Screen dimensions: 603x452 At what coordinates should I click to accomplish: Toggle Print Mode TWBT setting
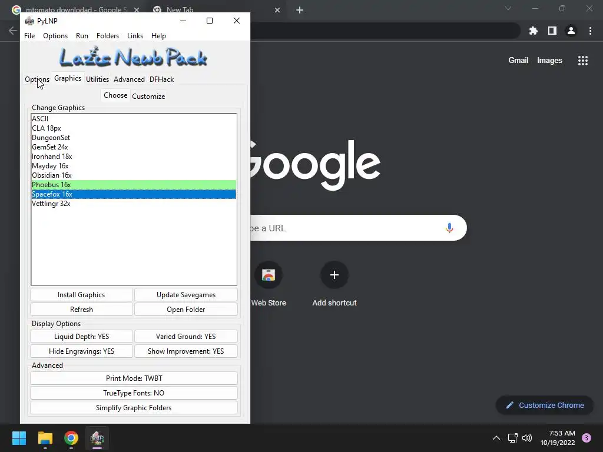(x=134, y=378)
